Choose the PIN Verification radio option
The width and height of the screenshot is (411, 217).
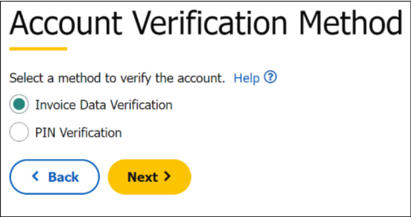click(19, 133)
